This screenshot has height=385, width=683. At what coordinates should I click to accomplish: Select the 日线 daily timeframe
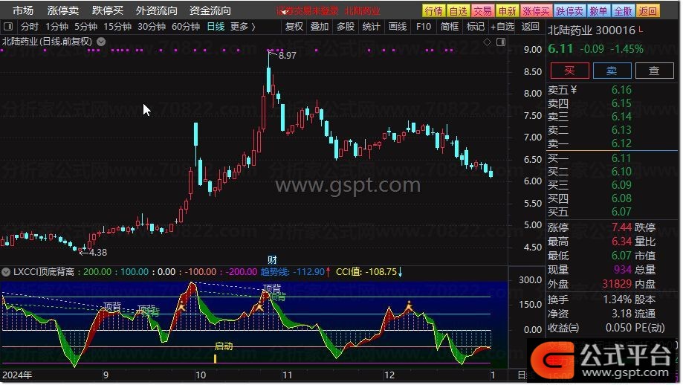tap(216, 27)
